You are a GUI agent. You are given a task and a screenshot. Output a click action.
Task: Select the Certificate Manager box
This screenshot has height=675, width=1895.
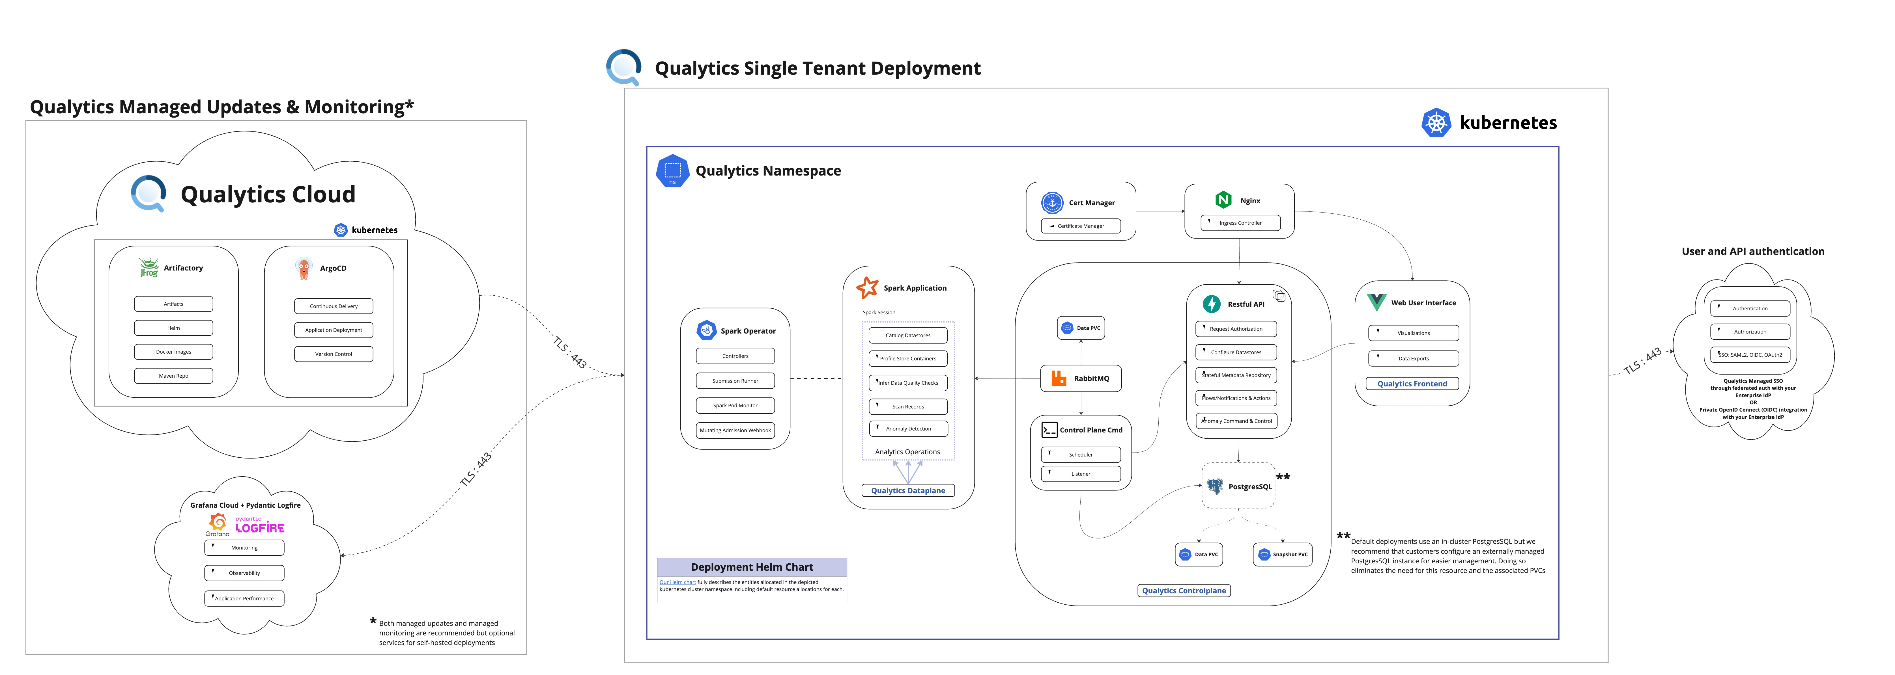point(1081,226)
